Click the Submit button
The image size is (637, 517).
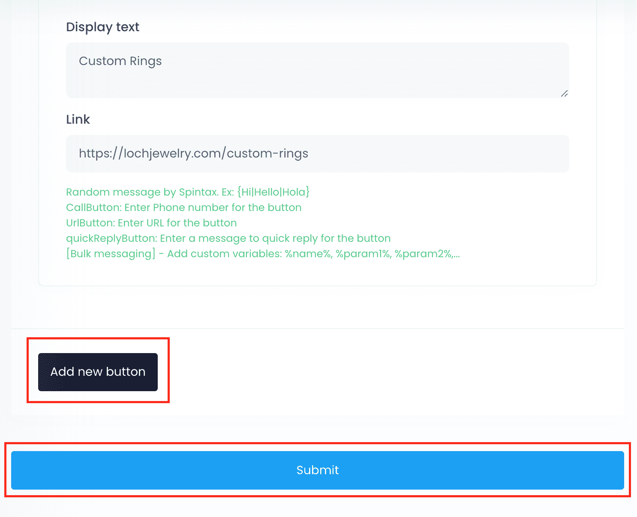point(317,470)
